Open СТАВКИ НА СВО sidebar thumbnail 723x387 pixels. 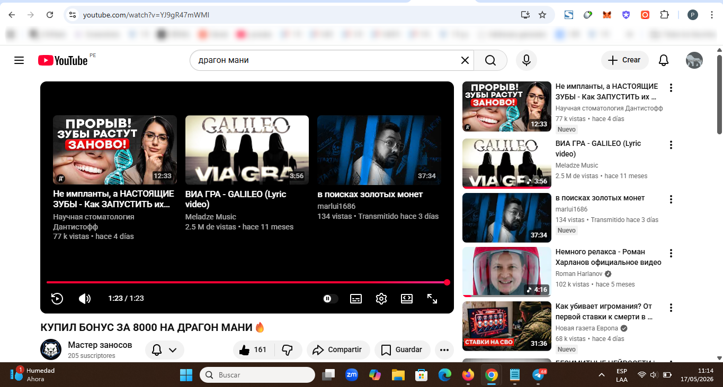[507, 326]
